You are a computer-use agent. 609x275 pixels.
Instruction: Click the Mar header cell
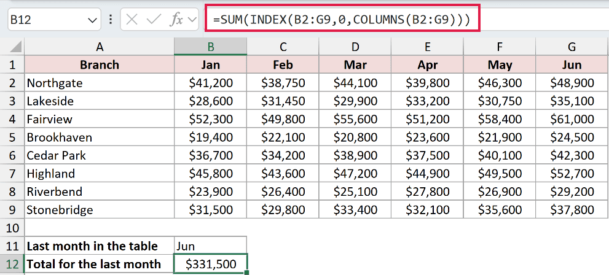(x=355, y=64)
